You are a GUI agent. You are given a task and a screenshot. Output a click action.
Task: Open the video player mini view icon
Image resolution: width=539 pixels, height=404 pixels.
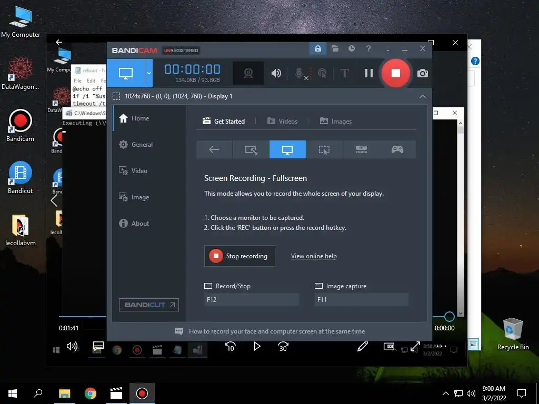[389, 346]
